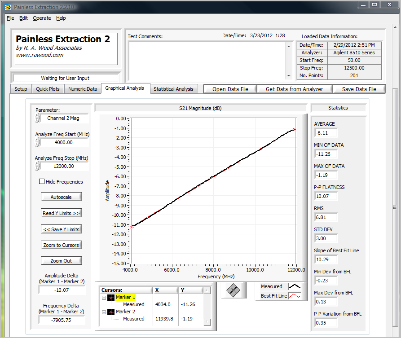Click the << Save Y Limits button
Screen dimensions: 401x338
(x=62, y=229)
